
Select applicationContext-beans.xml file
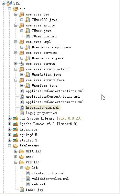(x=53, y=96)
